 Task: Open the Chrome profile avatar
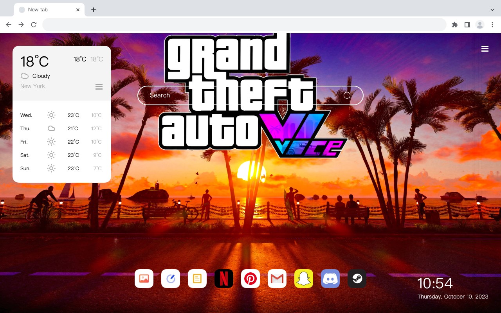(x=480, y=25)
